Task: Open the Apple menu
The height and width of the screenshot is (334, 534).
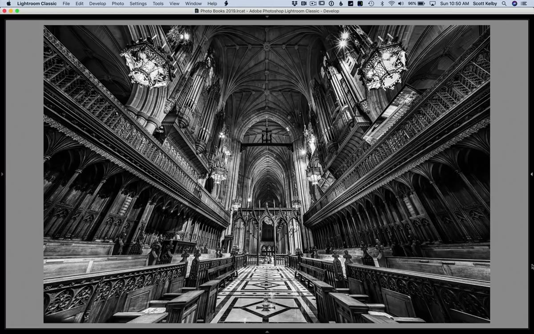Action: [x=8, y=4]
